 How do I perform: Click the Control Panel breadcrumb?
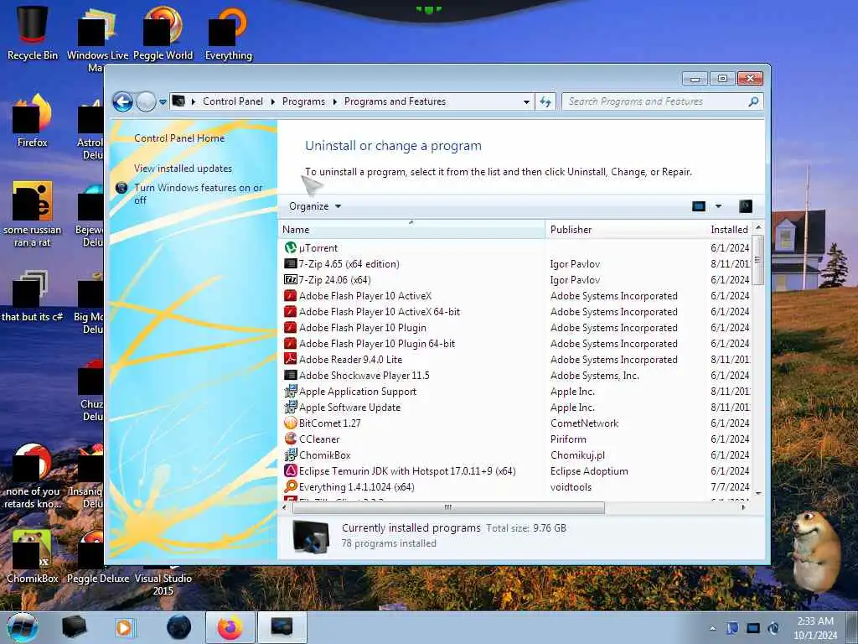pos(233,101)
